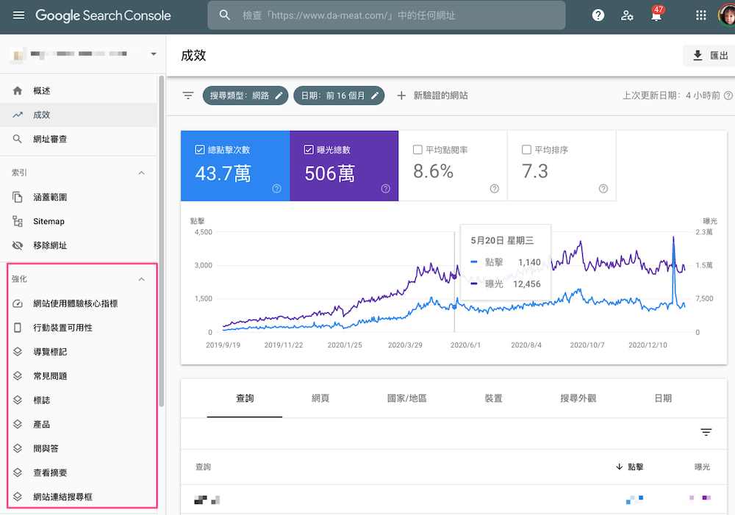
Task: Edit pencil icon on 搜尋類型 chip
Action: pyautogui.click(x=279, y=96)
